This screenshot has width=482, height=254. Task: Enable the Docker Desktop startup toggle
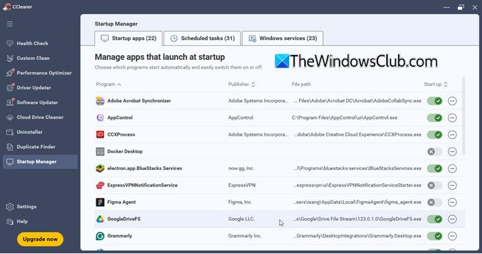(x=434, y=151)
